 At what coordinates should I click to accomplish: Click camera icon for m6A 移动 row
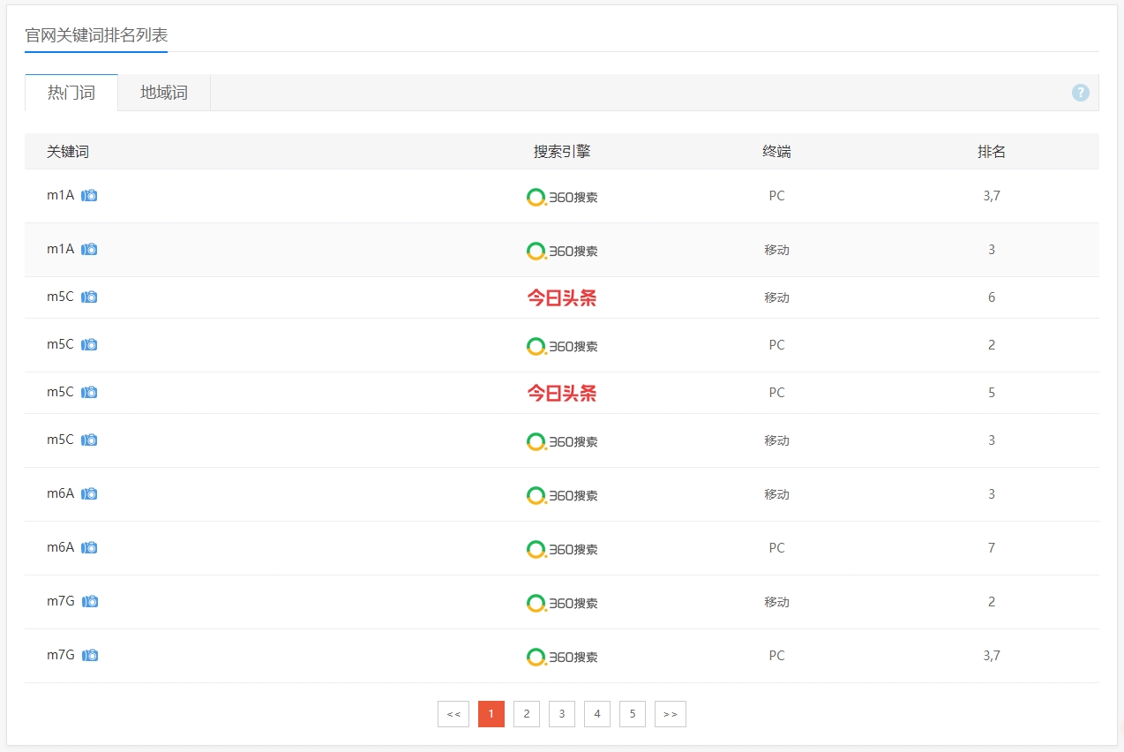(89, 494)
